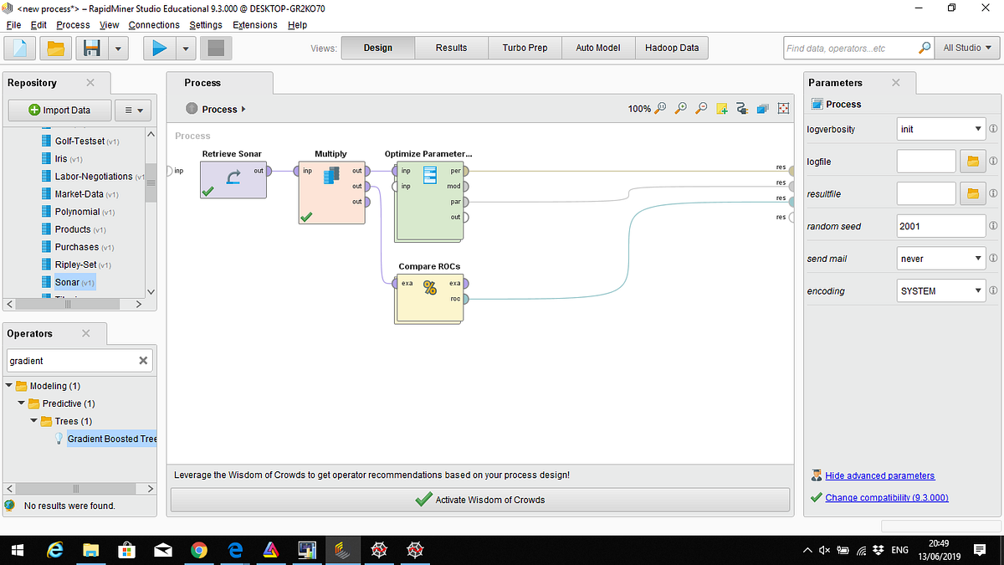This screenshot has height=565, width=1004.
Task: Switch to the Results view tab
Action: pyautogui.click(x=451, y=48)
